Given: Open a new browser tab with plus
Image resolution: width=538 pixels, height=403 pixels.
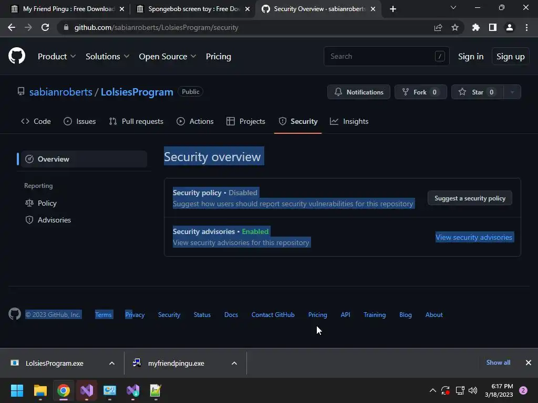Looking at the screenshot, I should [393, 9].
